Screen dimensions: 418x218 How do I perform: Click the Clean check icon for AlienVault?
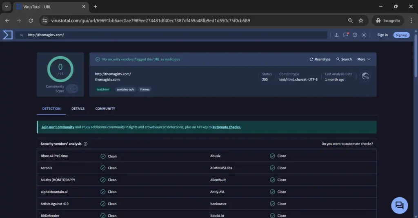pos(272,180)
